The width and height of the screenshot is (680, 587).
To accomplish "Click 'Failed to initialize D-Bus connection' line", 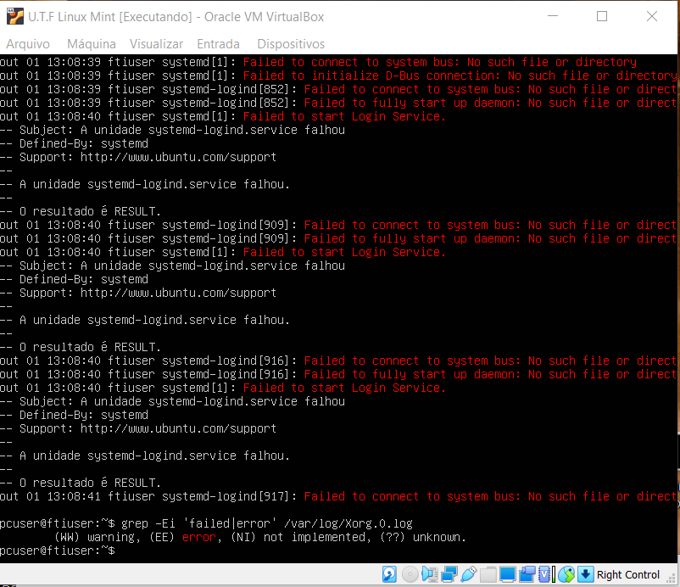I will (338, 76).
